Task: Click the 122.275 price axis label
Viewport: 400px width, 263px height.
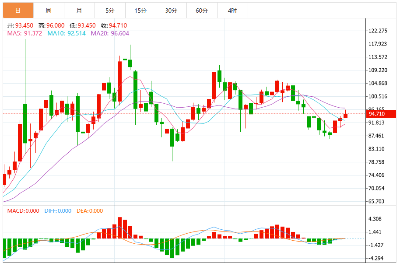Action: tap(378, 31)
